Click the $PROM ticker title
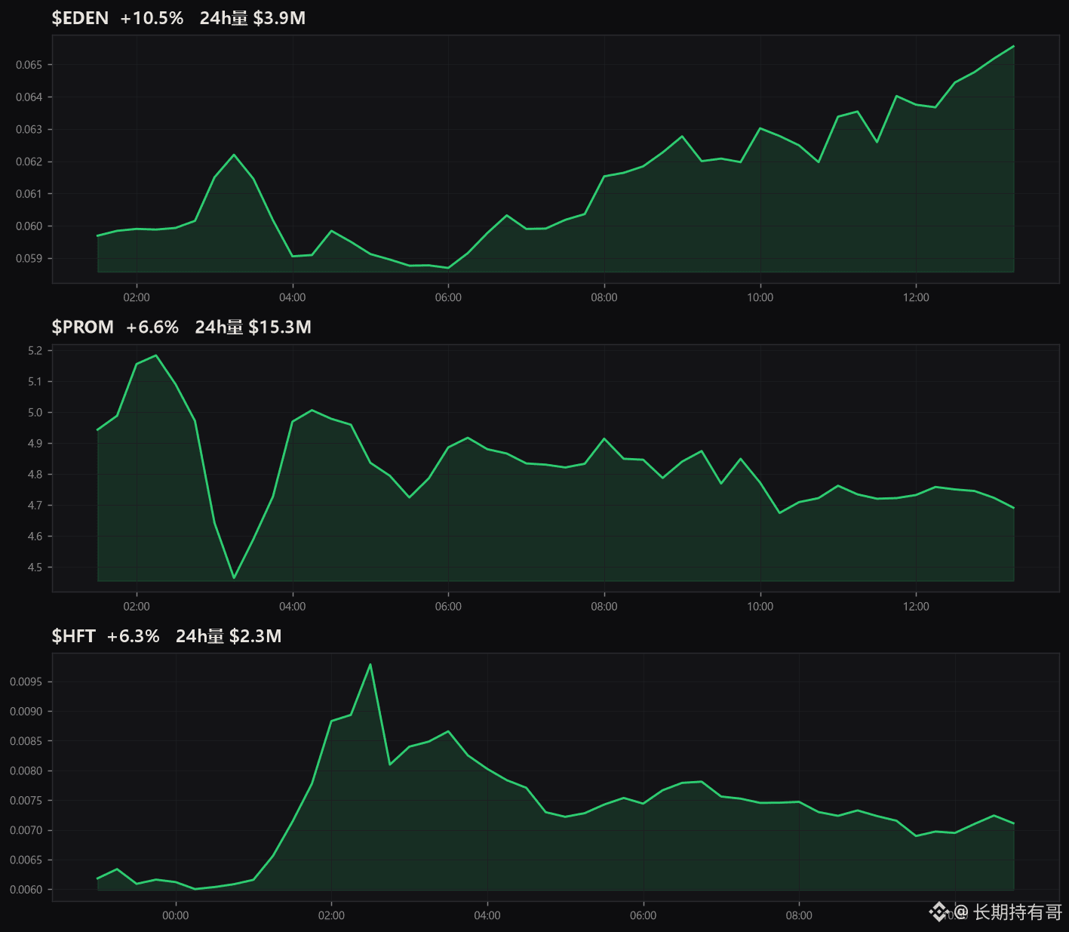 pyautogui.click(x=83, y=327)
